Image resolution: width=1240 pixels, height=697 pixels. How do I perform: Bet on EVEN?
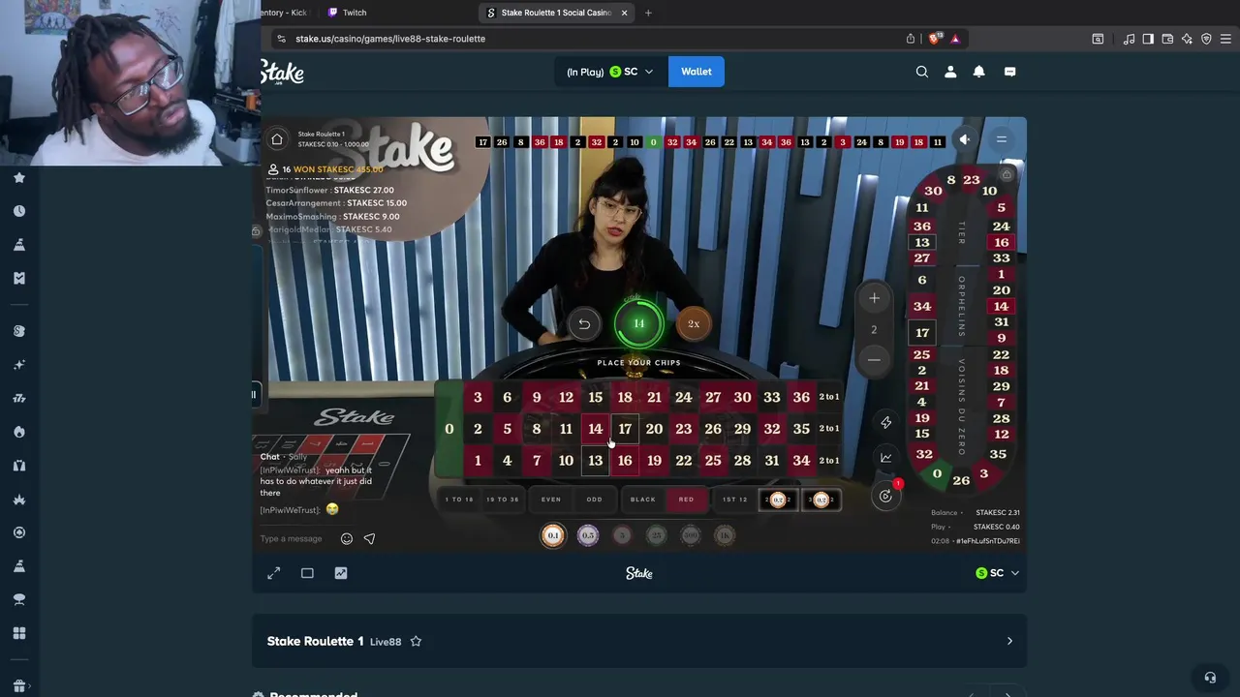pyautogui.click(x=551, y=500)
